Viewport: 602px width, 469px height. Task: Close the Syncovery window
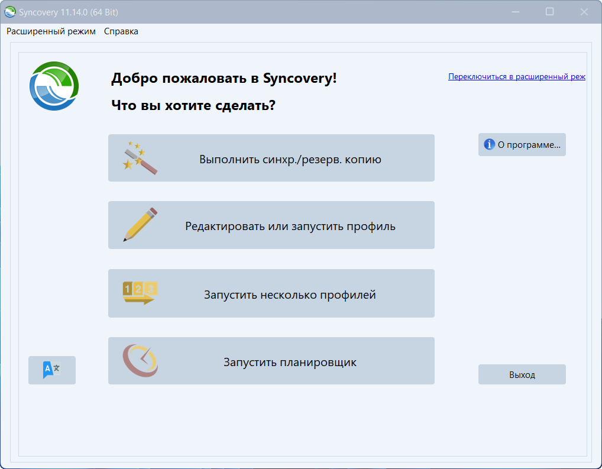tap(584, 12)
